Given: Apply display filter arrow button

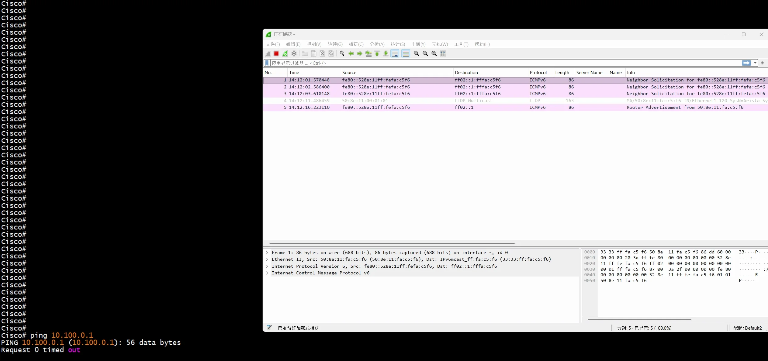Looking at the screenshot, I should click(x=746, y=63).
